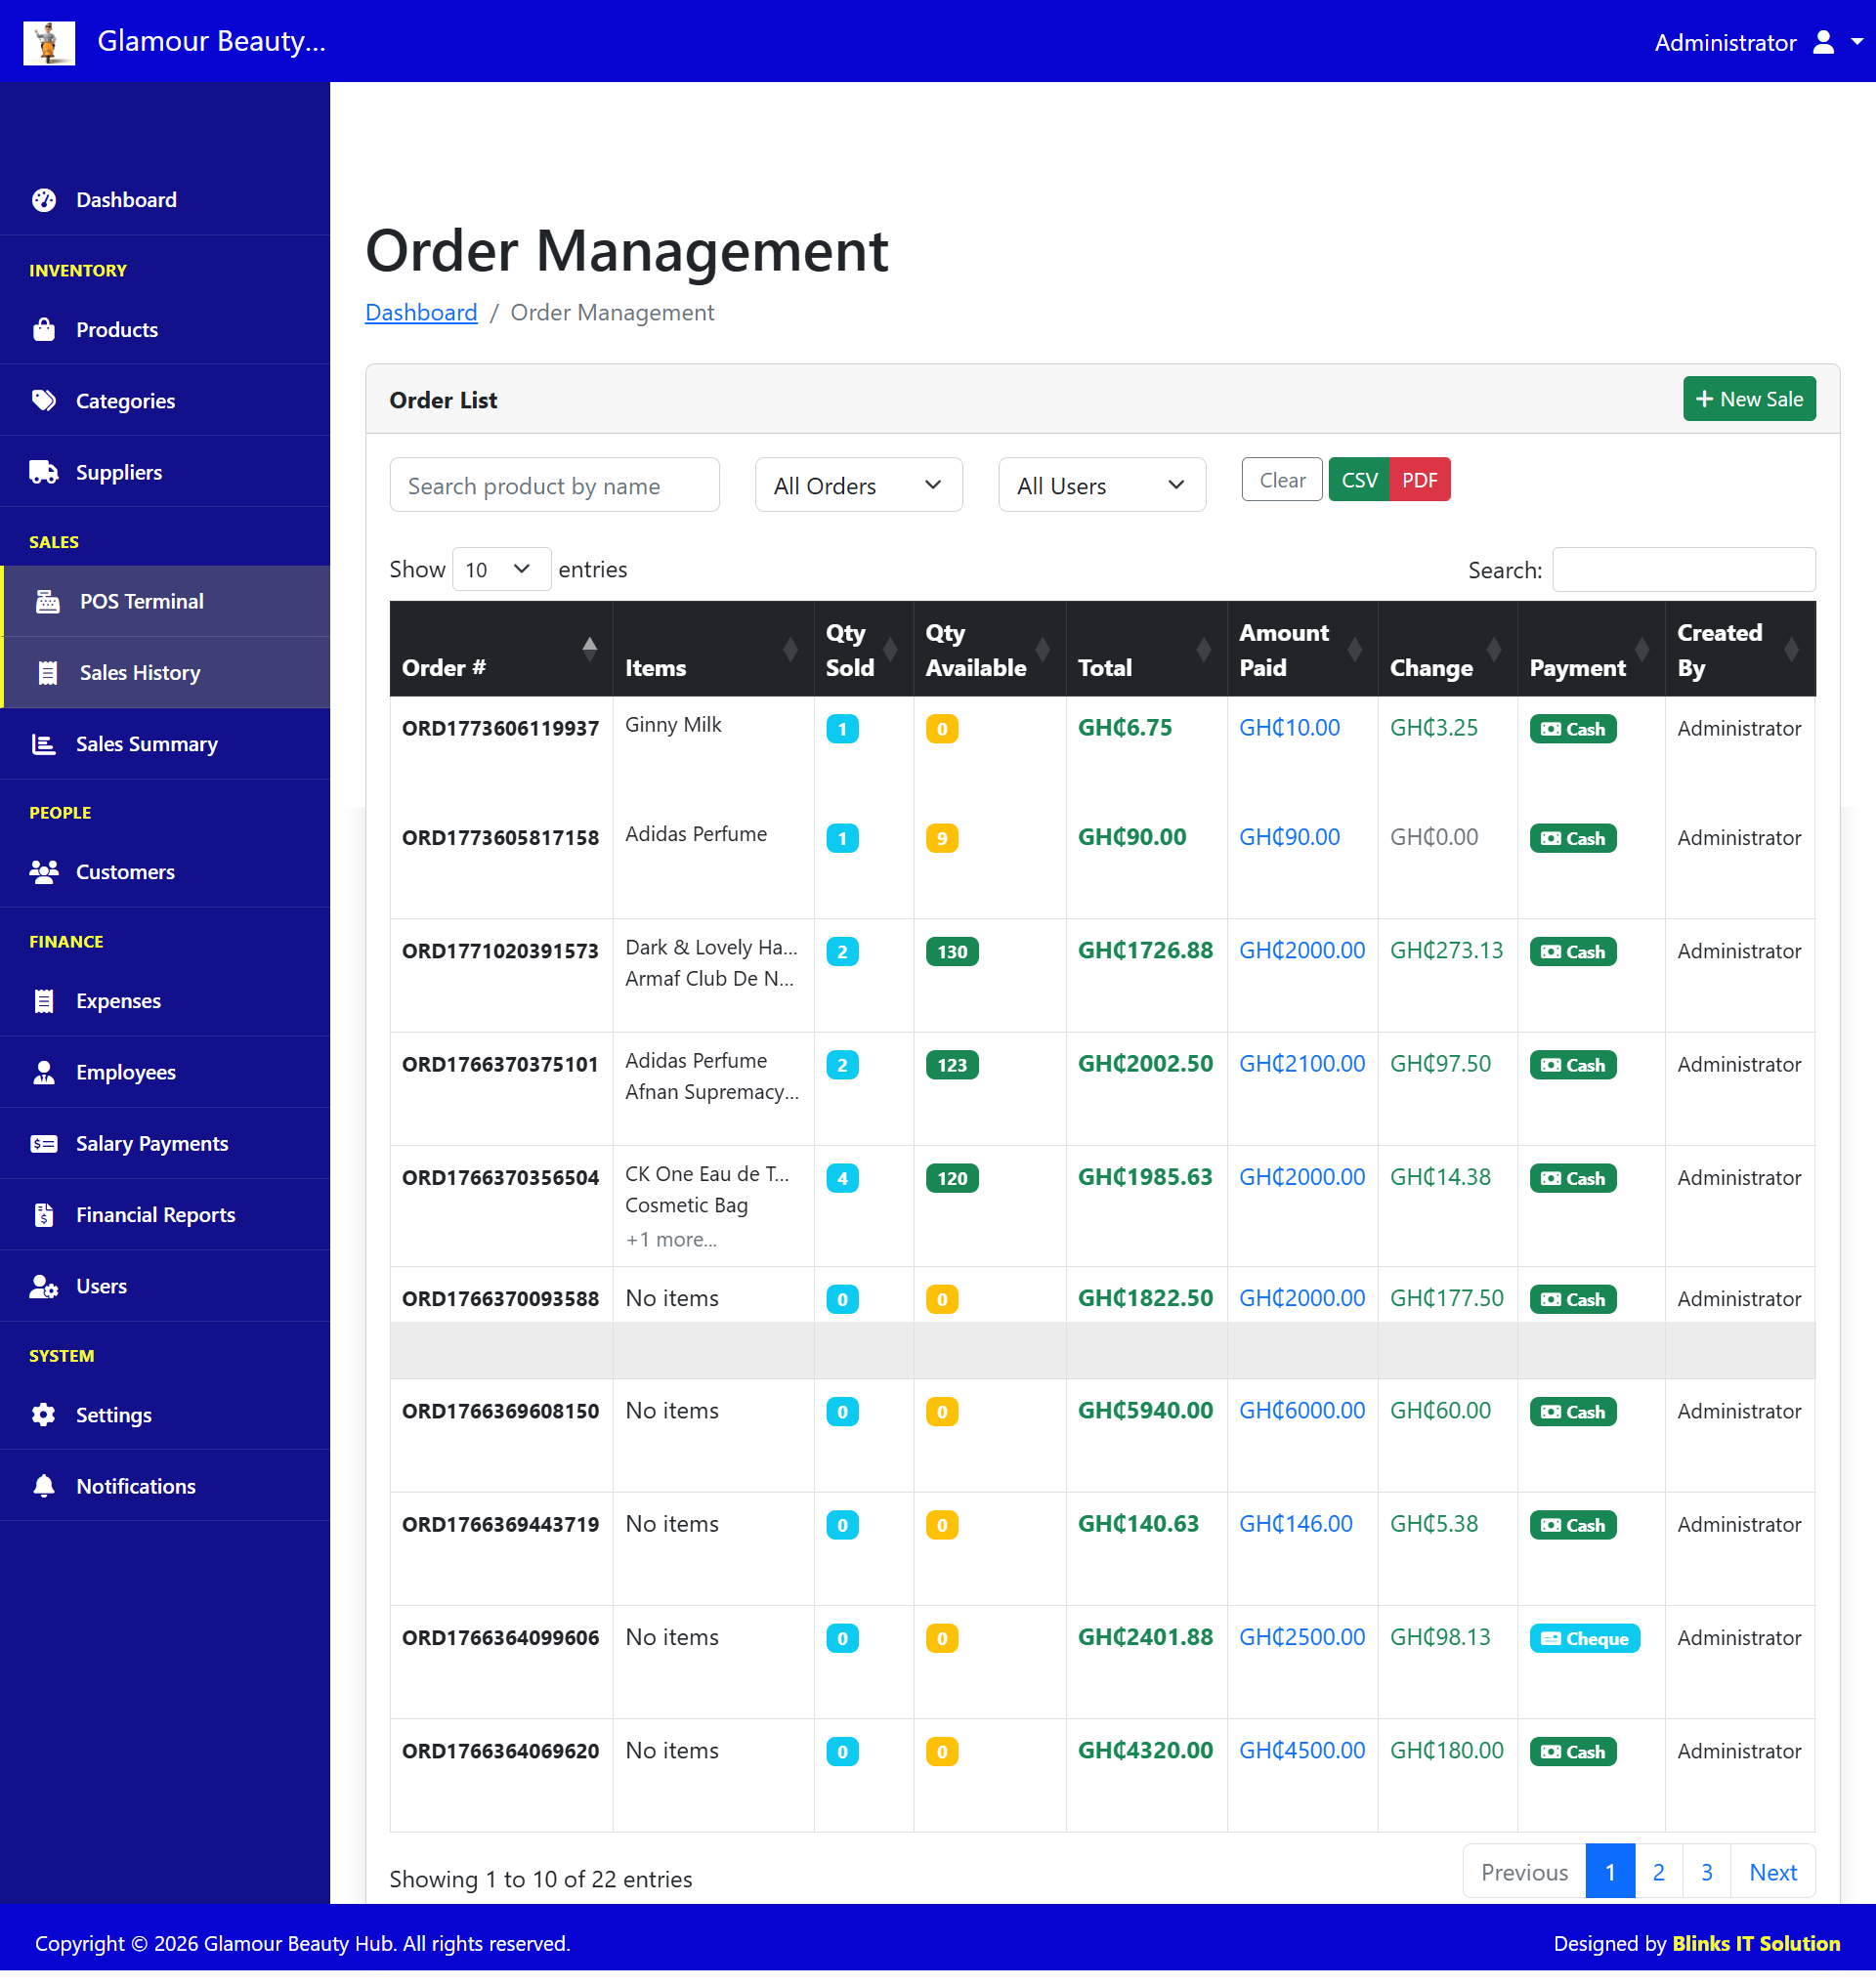
Task: Click the Suppliers truck icon
Action: pos(44,472)
